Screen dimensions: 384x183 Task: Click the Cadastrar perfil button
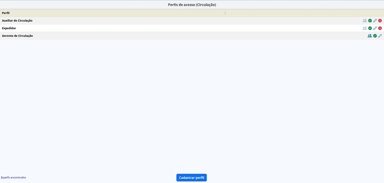(x=191, y=178)
